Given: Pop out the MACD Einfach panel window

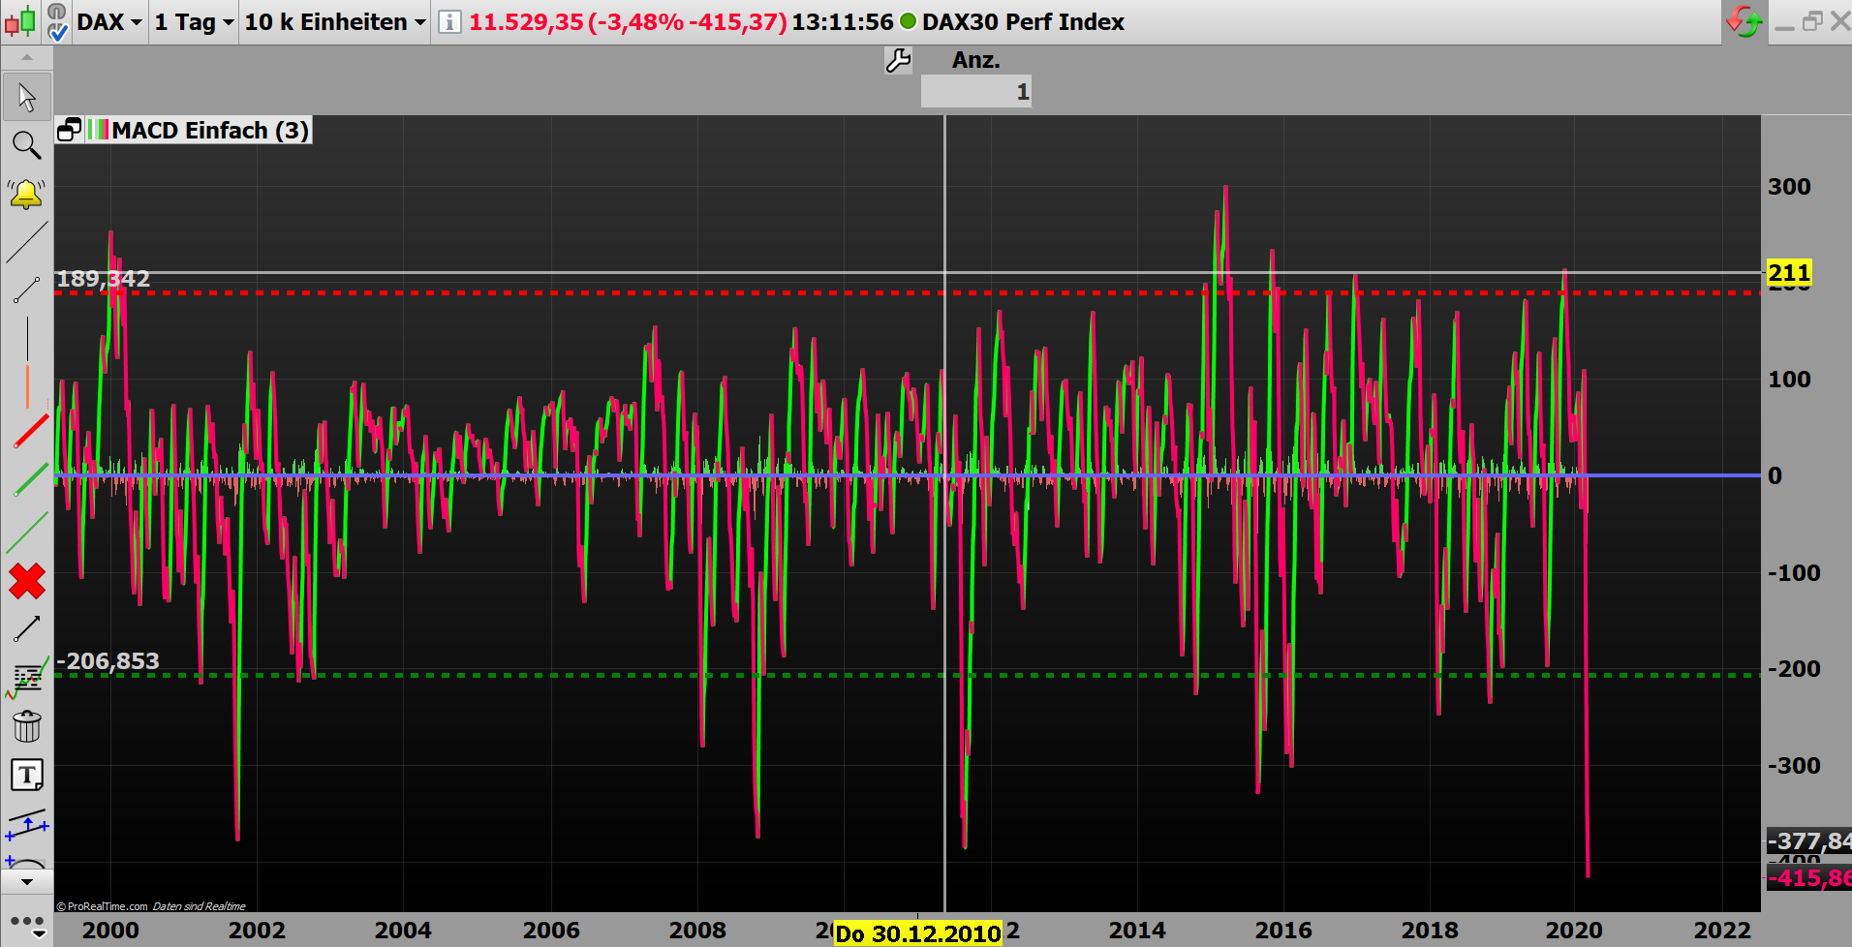Looking at the screenshot, I should pos(68,129).
